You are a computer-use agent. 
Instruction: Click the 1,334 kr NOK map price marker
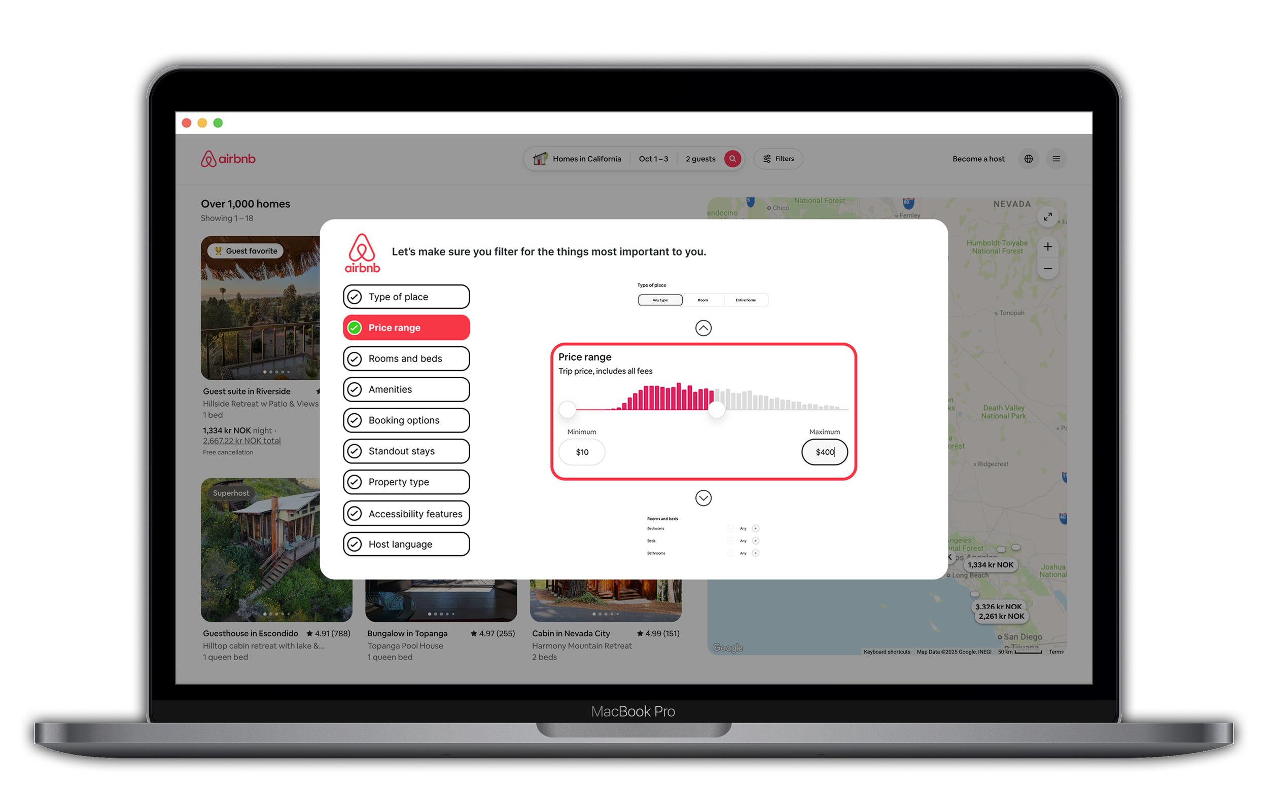(x=990, y=564)
